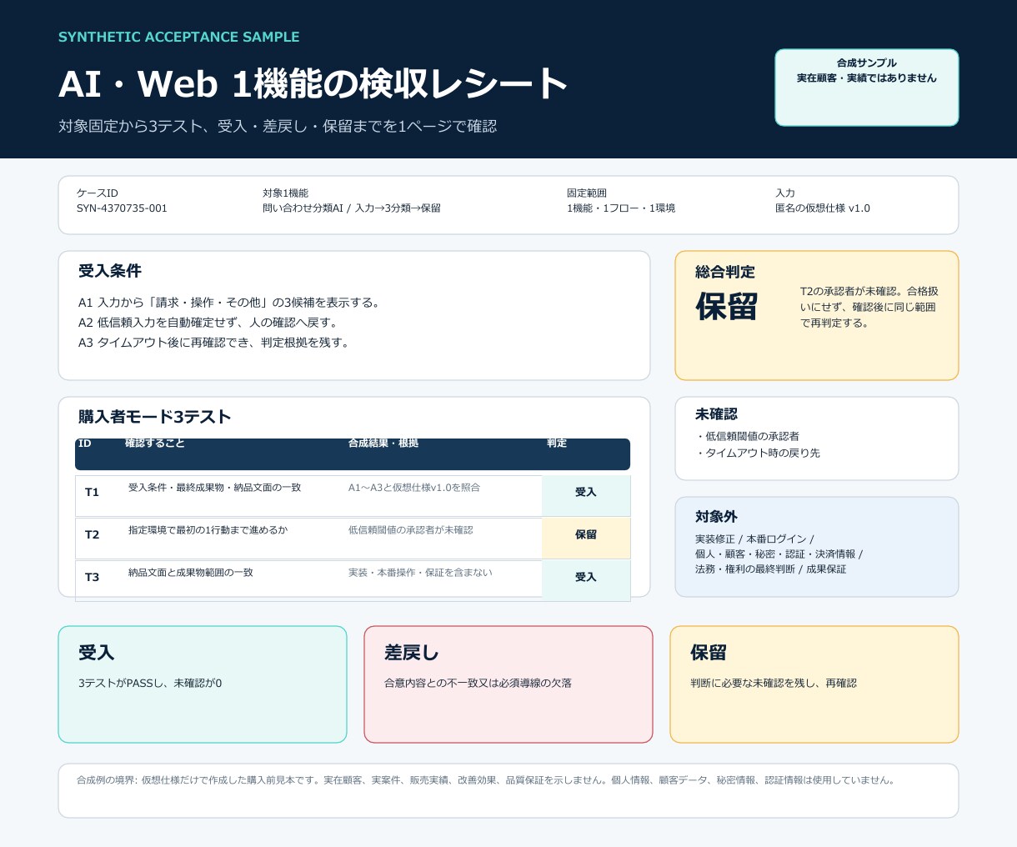Click the title 'AI・Web 1機能の検収レシート'
1017x847 pixels.
[313, 84]
